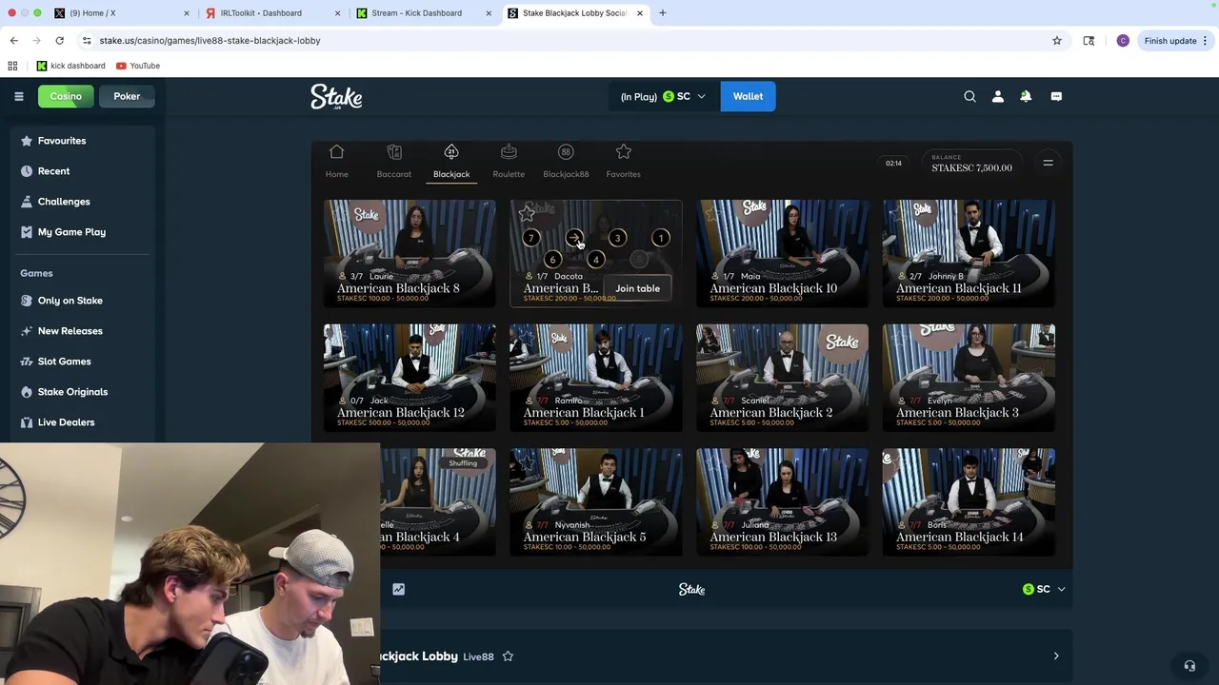Select seat 3 at Dacota table

(x=617, y=238)
